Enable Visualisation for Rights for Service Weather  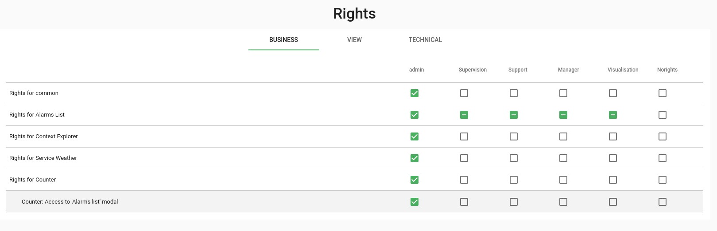click(613, 158)
